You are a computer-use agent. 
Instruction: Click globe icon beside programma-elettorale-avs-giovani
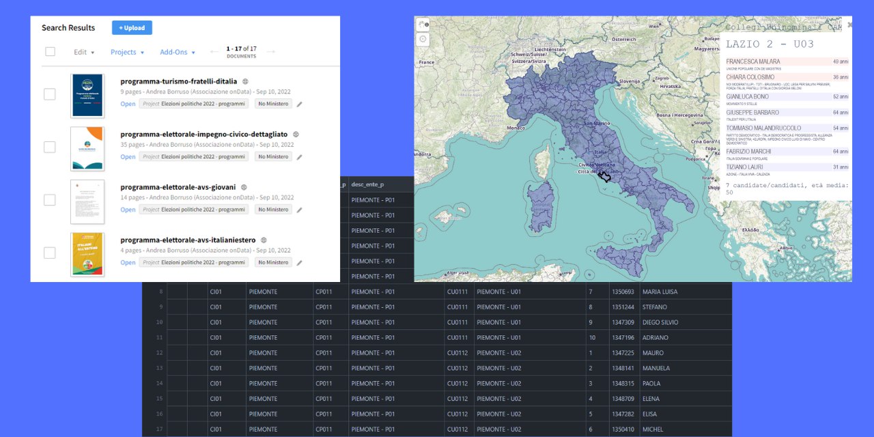[244, 187]
